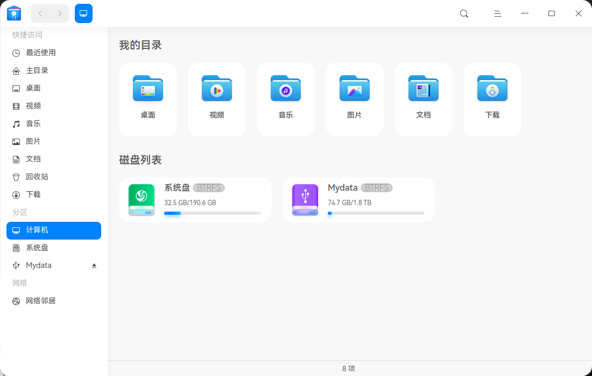
Task: Click the 系统盘 disk usage bar
Action: pos(213,213)
